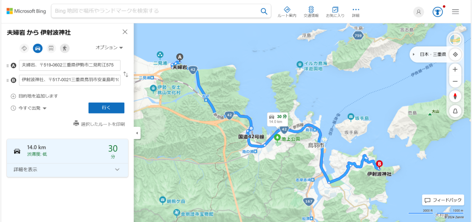The height and width of the screenshot is (222, 472).
Task: Show 交通情報 traffic layer
Action: click(x=311, y=11)
